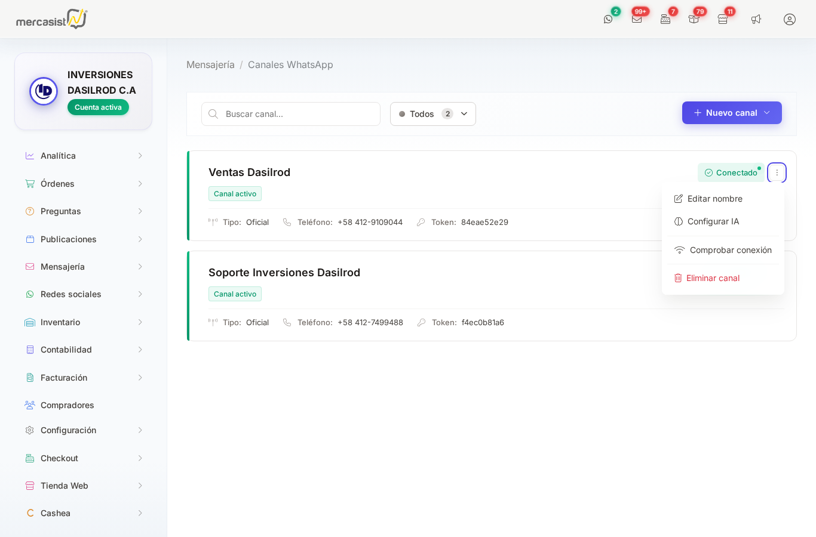The image size is (816, 537).
Task: Click the header icon with 79 badge
Action: (694, 19)
